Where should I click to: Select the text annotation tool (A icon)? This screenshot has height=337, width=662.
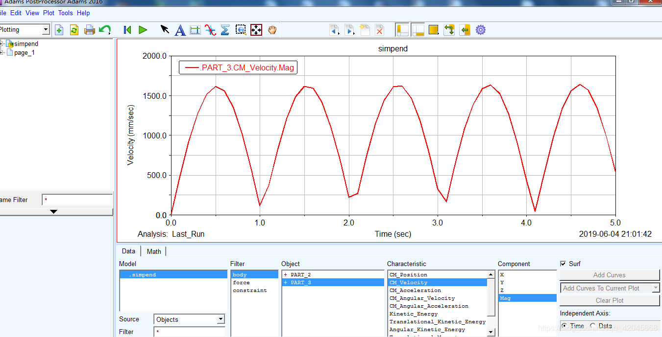click(180, 30)
